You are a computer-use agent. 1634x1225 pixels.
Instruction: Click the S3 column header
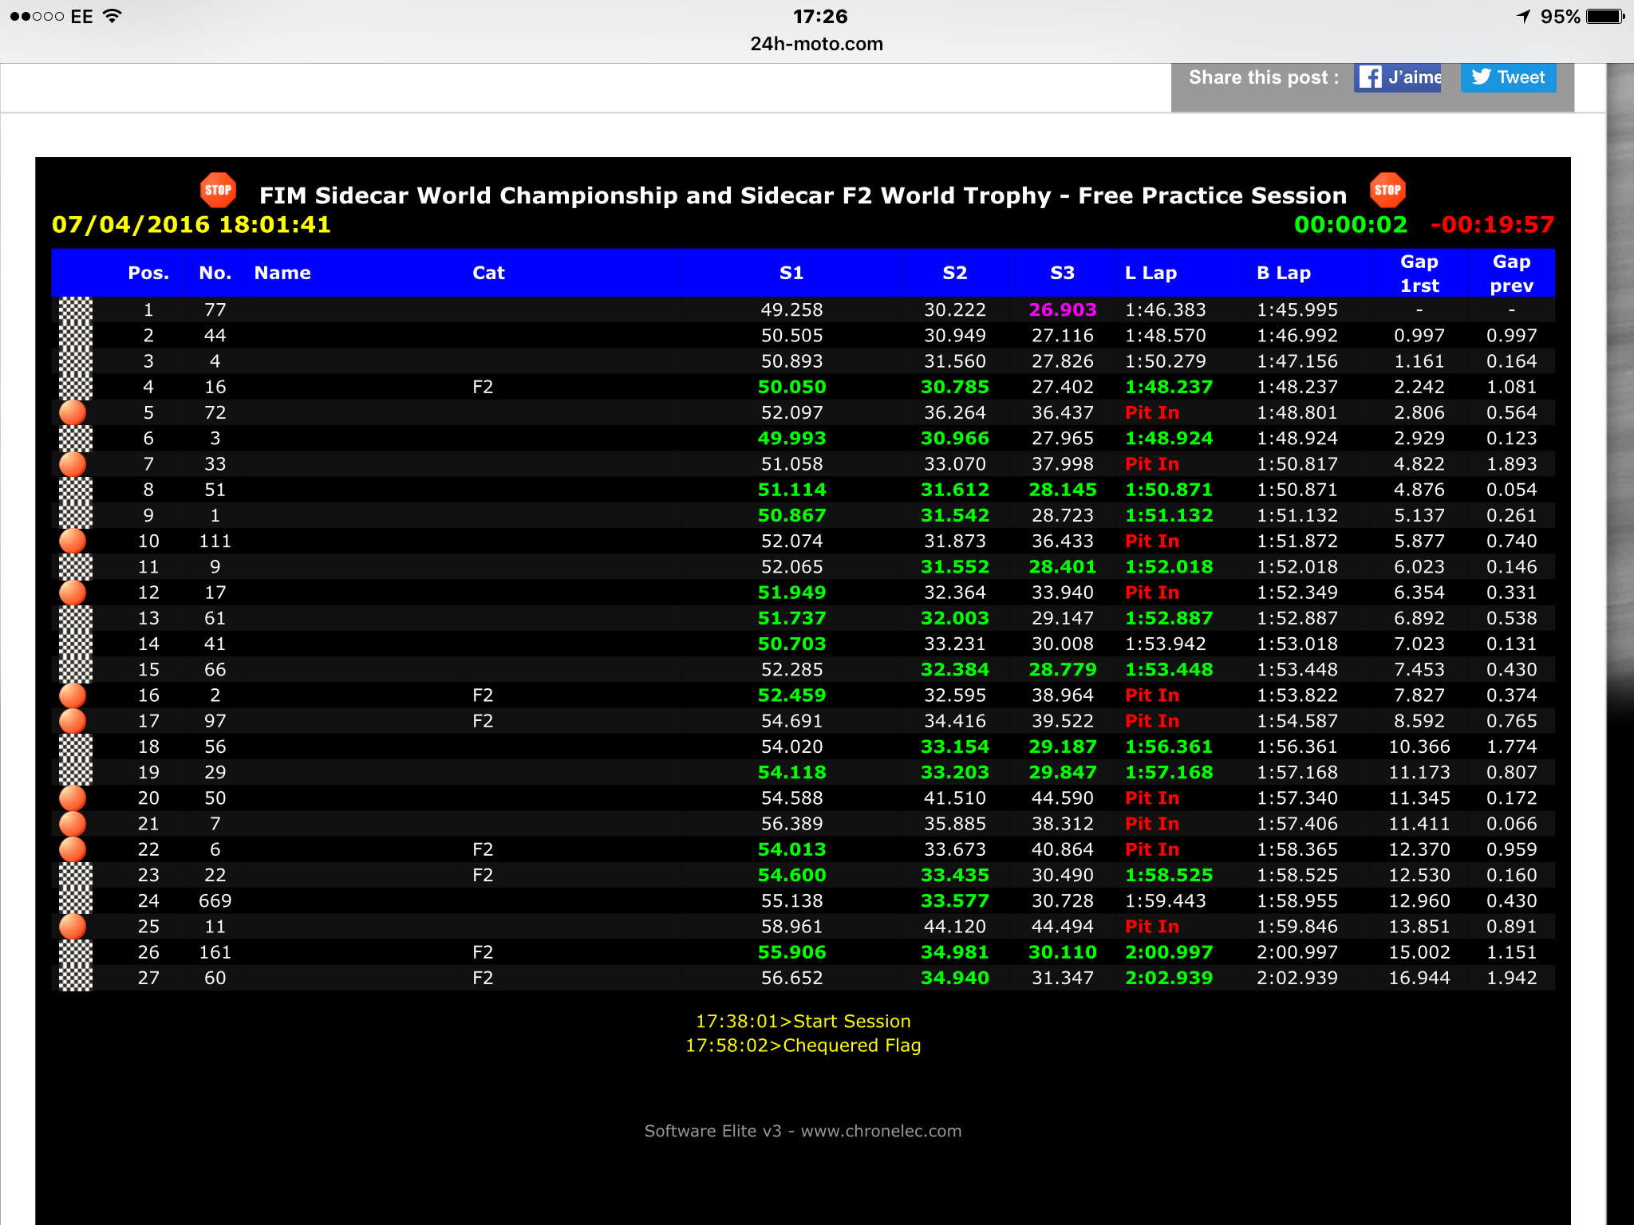pos(1062,273)
